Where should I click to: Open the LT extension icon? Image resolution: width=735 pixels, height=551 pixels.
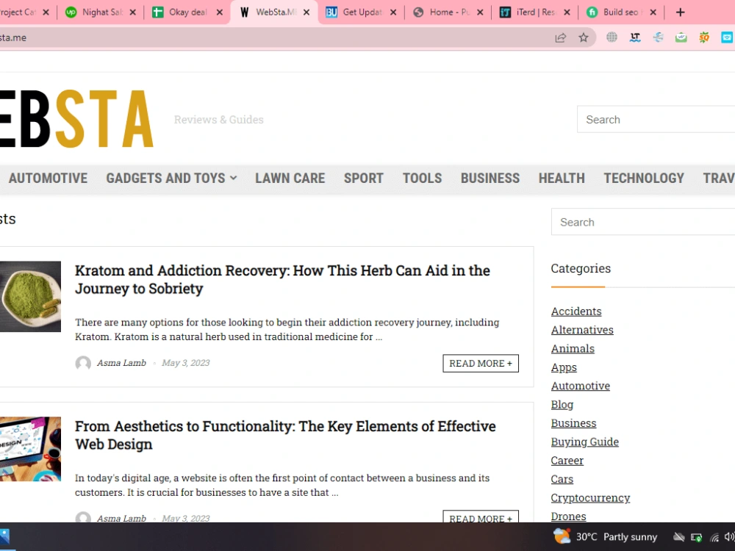tap(635, 37)
